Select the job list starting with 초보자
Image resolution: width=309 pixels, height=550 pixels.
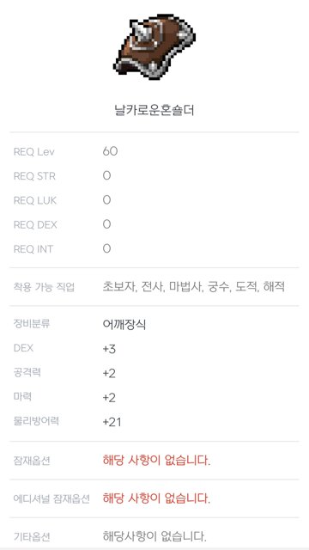click(193, 287)
